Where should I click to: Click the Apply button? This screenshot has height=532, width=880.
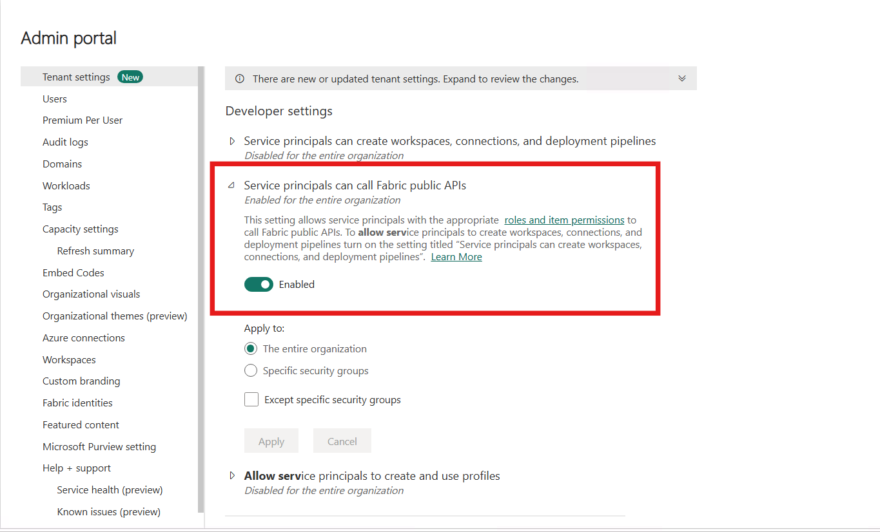(271, 441)
